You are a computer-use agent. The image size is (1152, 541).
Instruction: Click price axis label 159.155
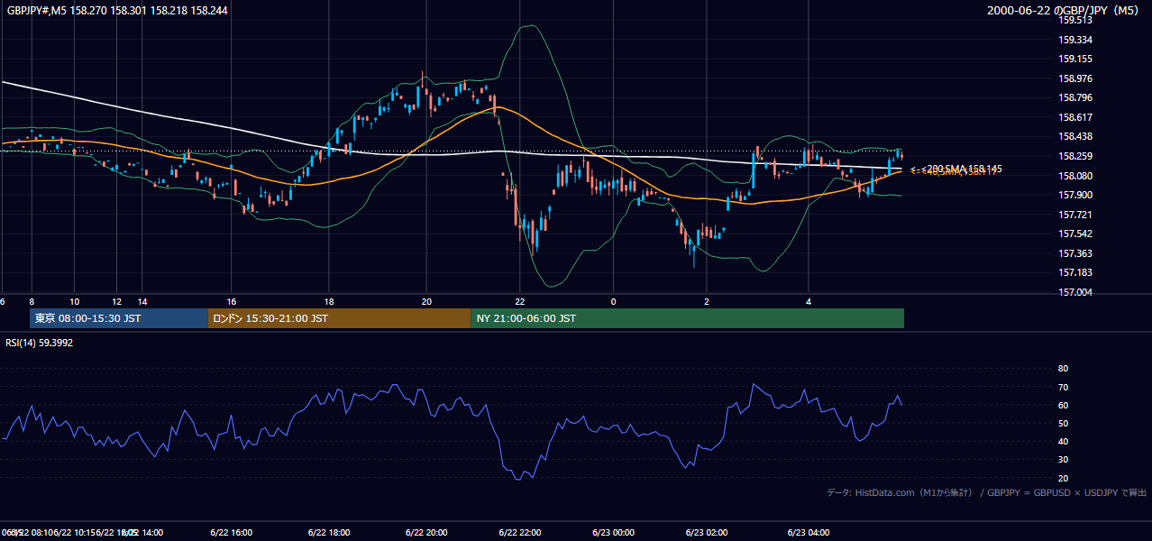click(x=1075, y=59)
